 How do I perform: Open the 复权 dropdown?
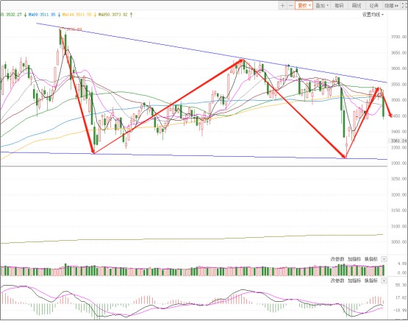[304, 5]
